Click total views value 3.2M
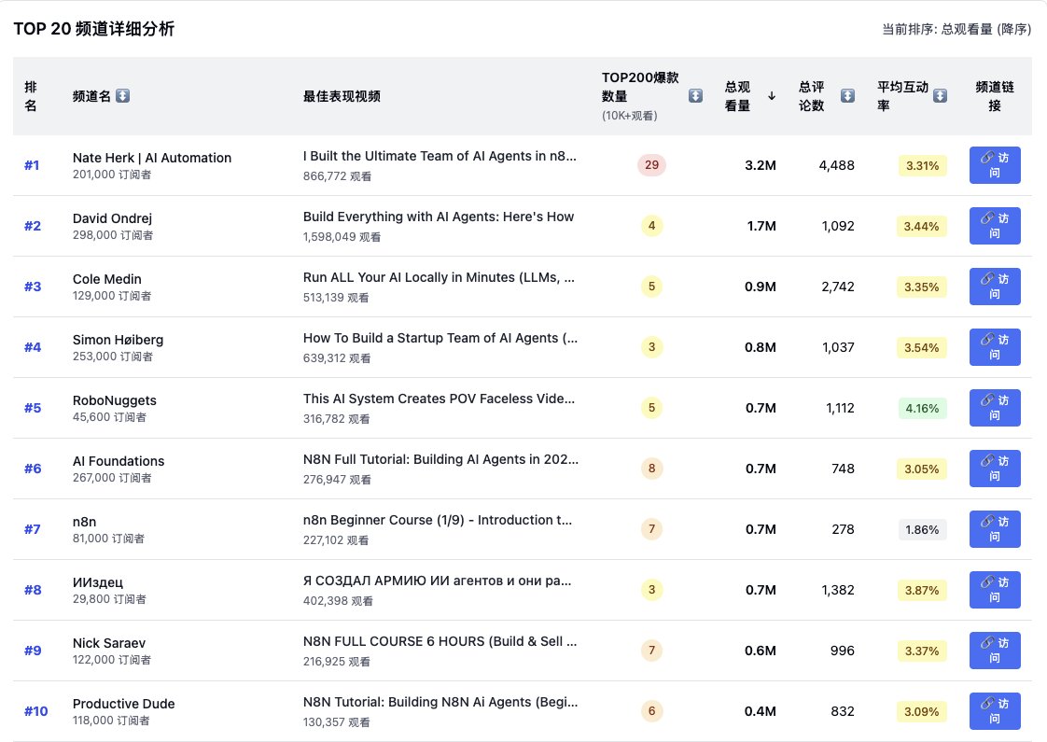This screenshot has height=742, width=1047. [760, 165]
